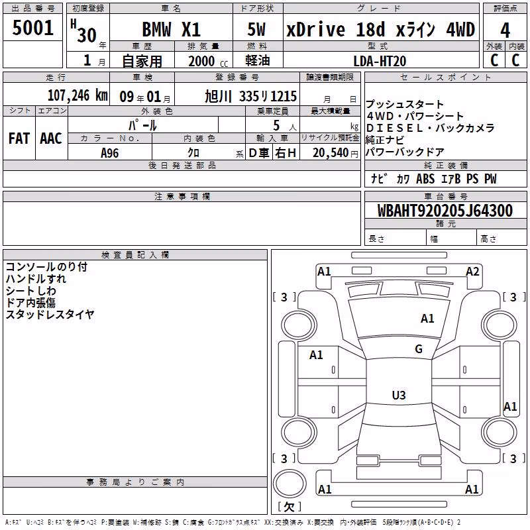
Task: Select the color number A96
Action: click(109, 153)
